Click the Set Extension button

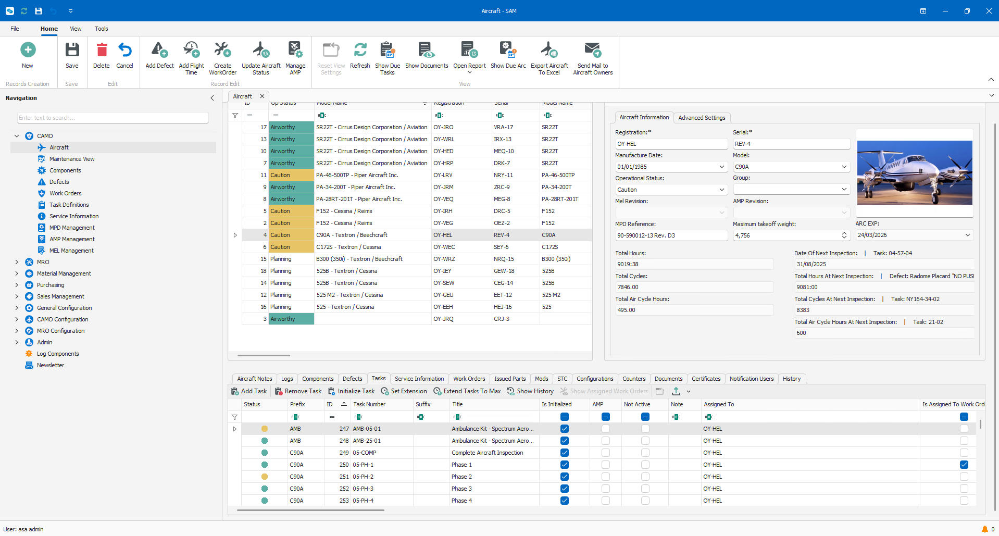pos(404,391)
